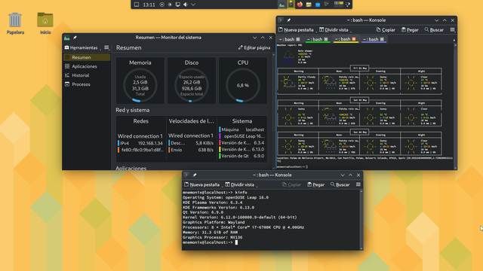Open hamburger menu beside Herramientas
This screenshot has width=483, height=271.
point(106,47)
